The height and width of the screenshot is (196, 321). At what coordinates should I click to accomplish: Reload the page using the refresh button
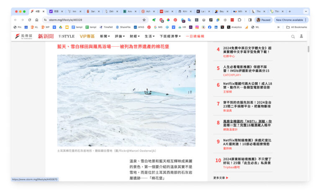(29, 20)
